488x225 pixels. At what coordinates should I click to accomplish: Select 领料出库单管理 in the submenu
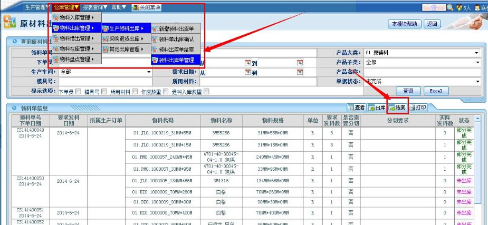click(x=176, y=60)
